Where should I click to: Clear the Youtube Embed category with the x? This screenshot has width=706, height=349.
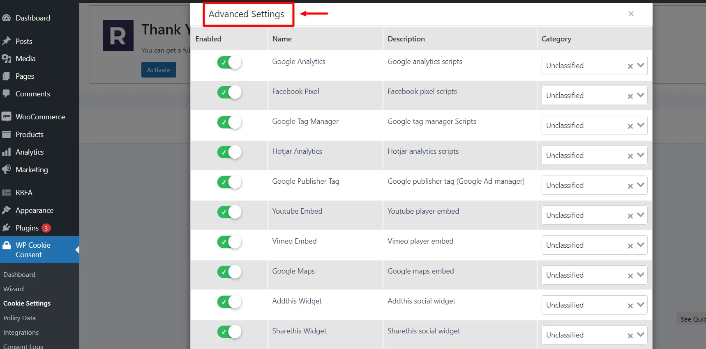630,216
